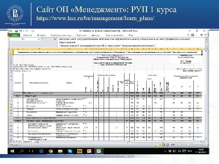The image size is (219, 164).
Task: Click the volume speaker tray icon
Action: pos(179,151)
